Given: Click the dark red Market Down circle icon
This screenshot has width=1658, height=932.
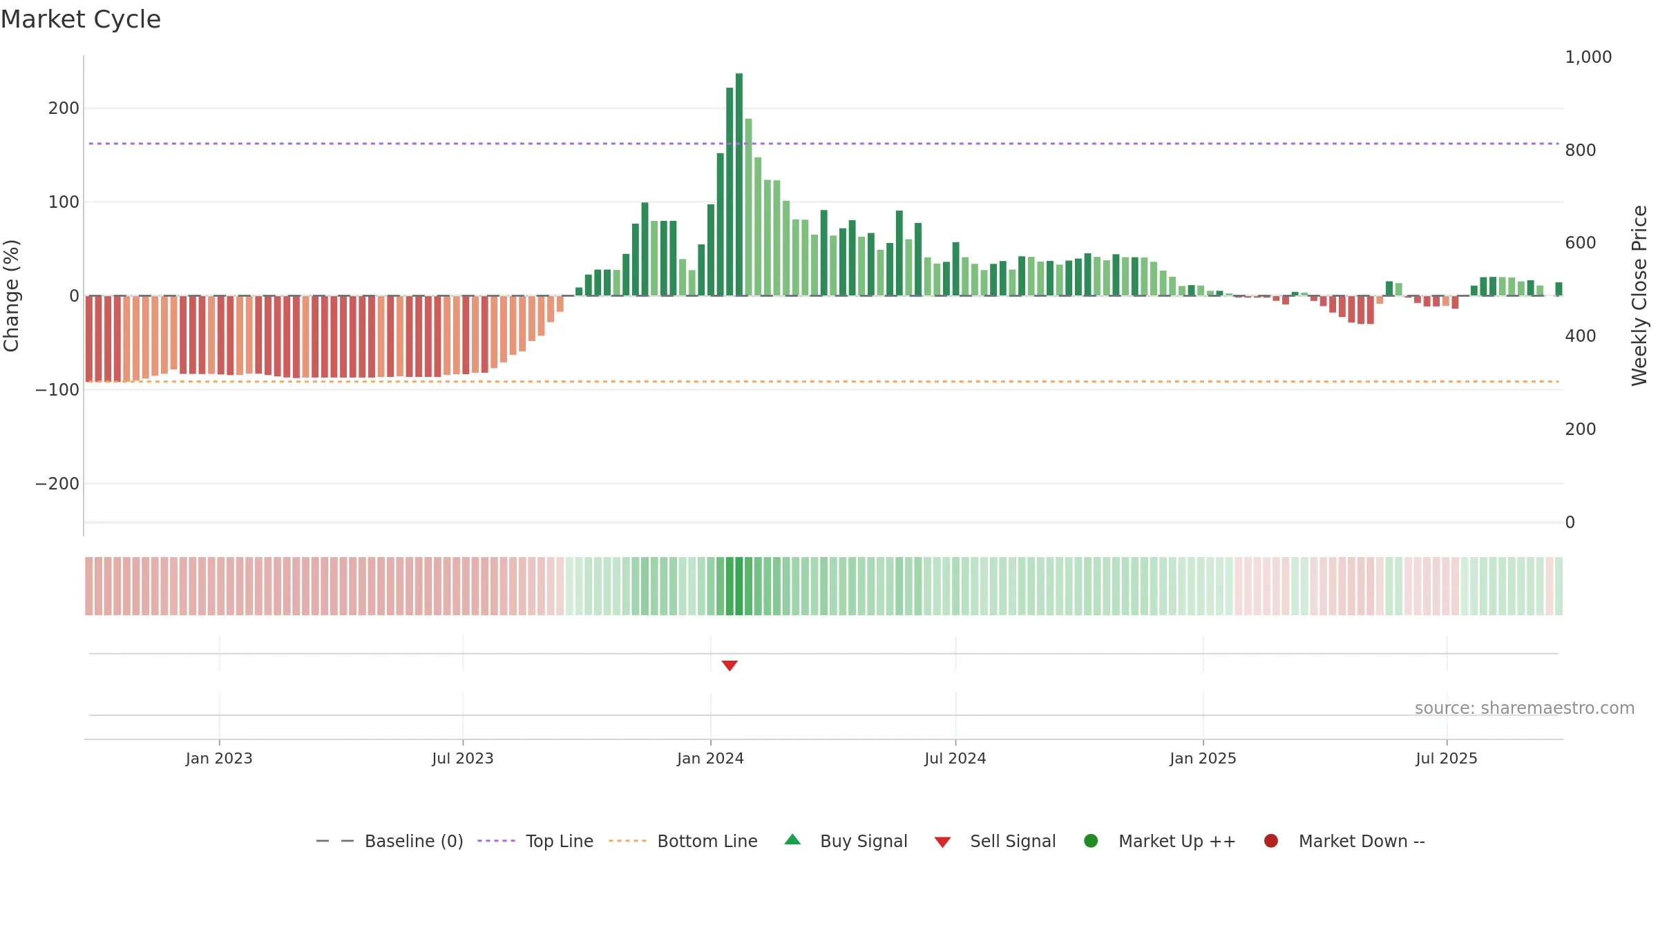Looking at the screenshot, I should (1270, 840).
